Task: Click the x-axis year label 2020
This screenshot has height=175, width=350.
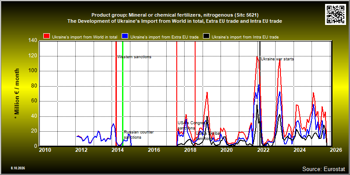Action: coord(227,150)
